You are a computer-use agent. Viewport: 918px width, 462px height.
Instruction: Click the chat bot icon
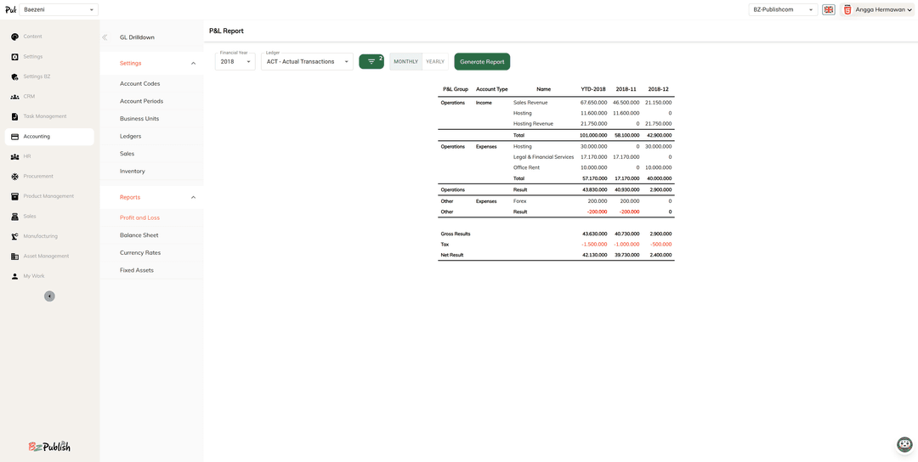click(x=904, y=444)
